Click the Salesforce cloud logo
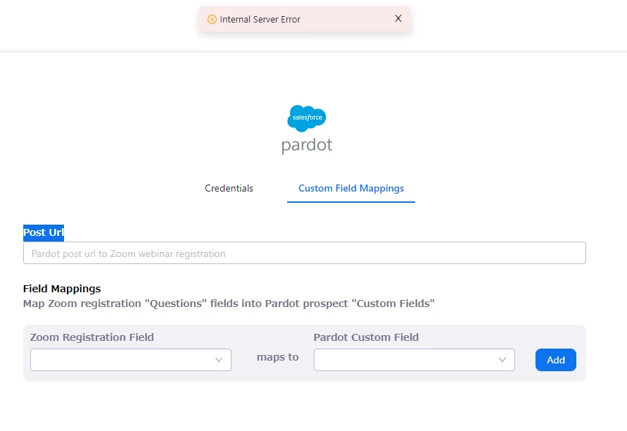The width and height of the screenshot is (627, 431). (x=307, y=118)
